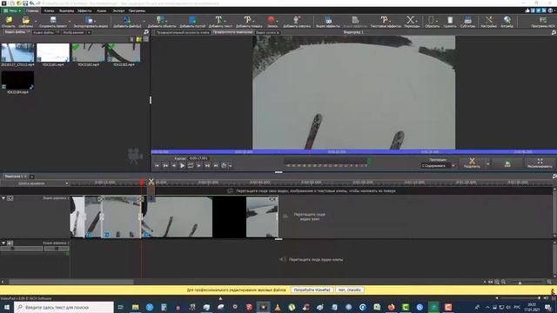Click the Windows Start button
The width and height of the screenshot is (557, 313).
pyautogui.click(x=7, y=307)
